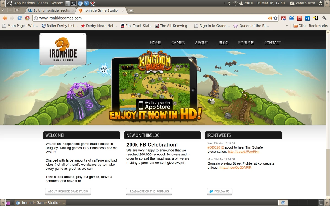This screenshot has width=330, height=206.
Task: Toggle the Bluetooth indicator in system tray
Action: point(229,3)
